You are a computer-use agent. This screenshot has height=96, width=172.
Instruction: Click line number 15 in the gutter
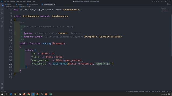pyautogui.click(x=10, y=43)
